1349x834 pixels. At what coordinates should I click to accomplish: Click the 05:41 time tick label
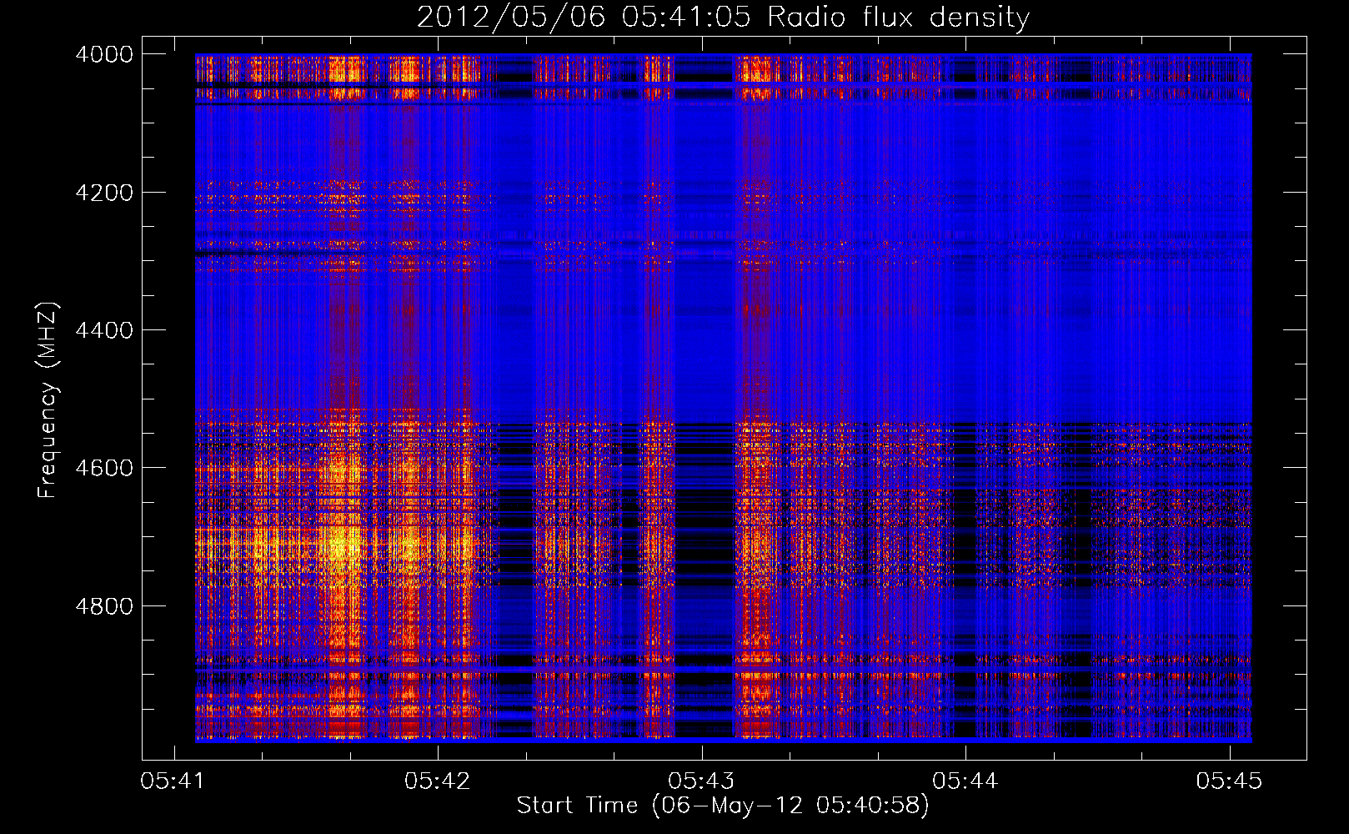(x=173, y=781)
